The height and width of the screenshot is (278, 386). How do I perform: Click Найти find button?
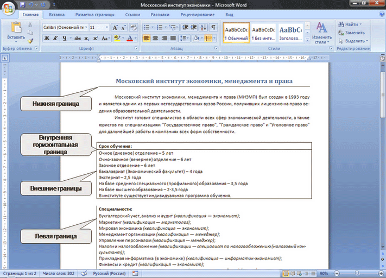(350, 24)
